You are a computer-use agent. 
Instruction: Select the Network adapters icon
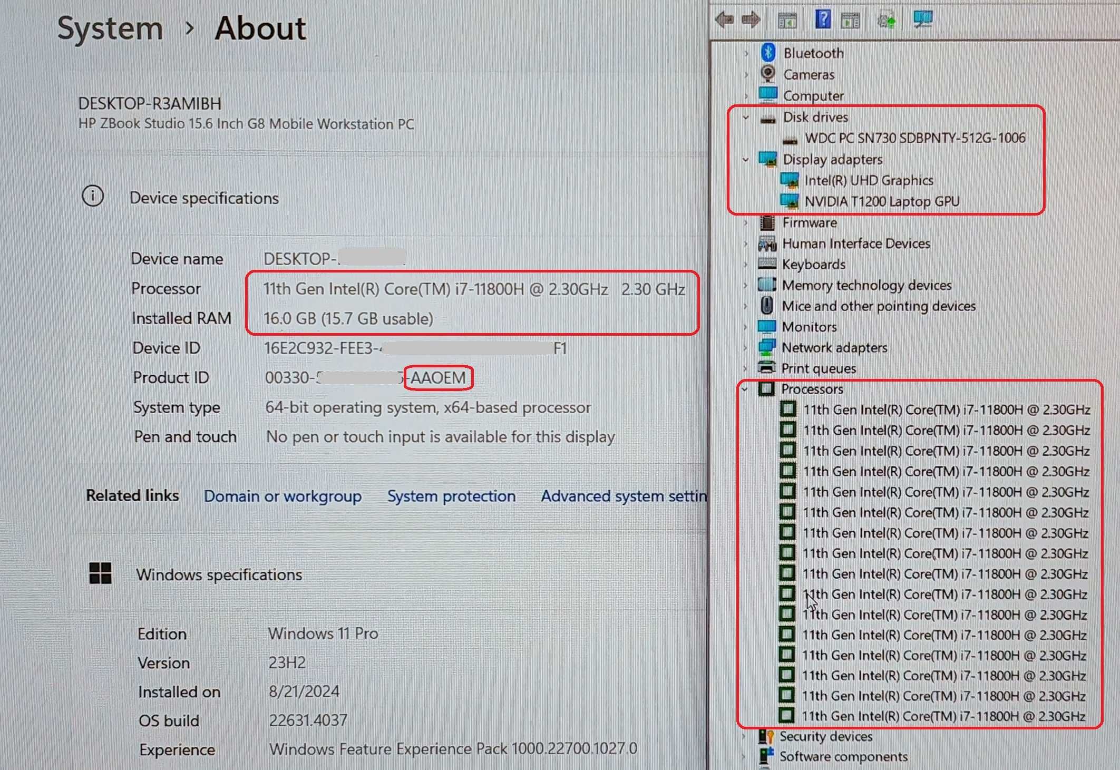767,347
